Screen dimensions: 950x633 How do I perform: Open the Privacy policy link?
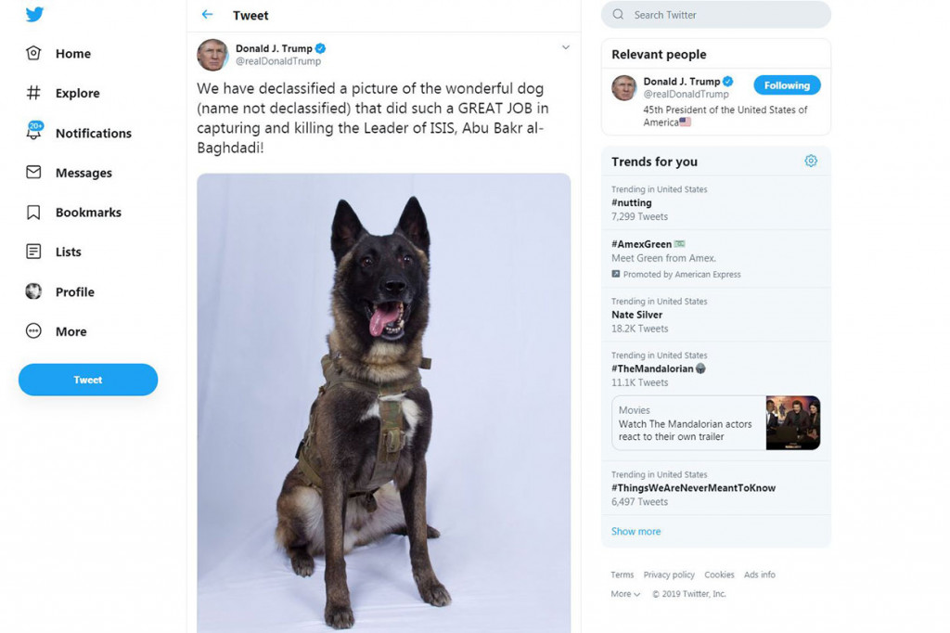click(669, 575)
